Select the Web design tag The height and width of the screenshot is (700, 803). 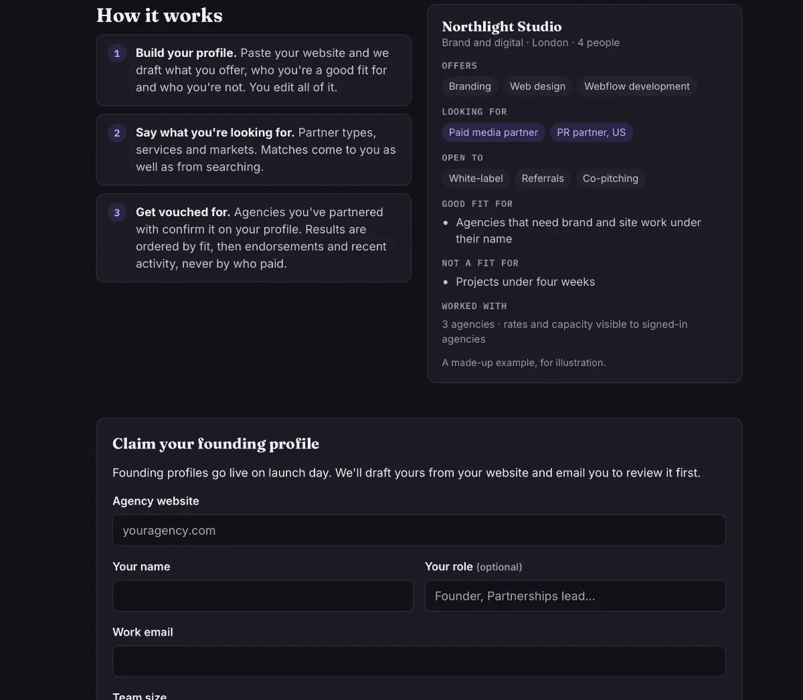tap(537, 86)
